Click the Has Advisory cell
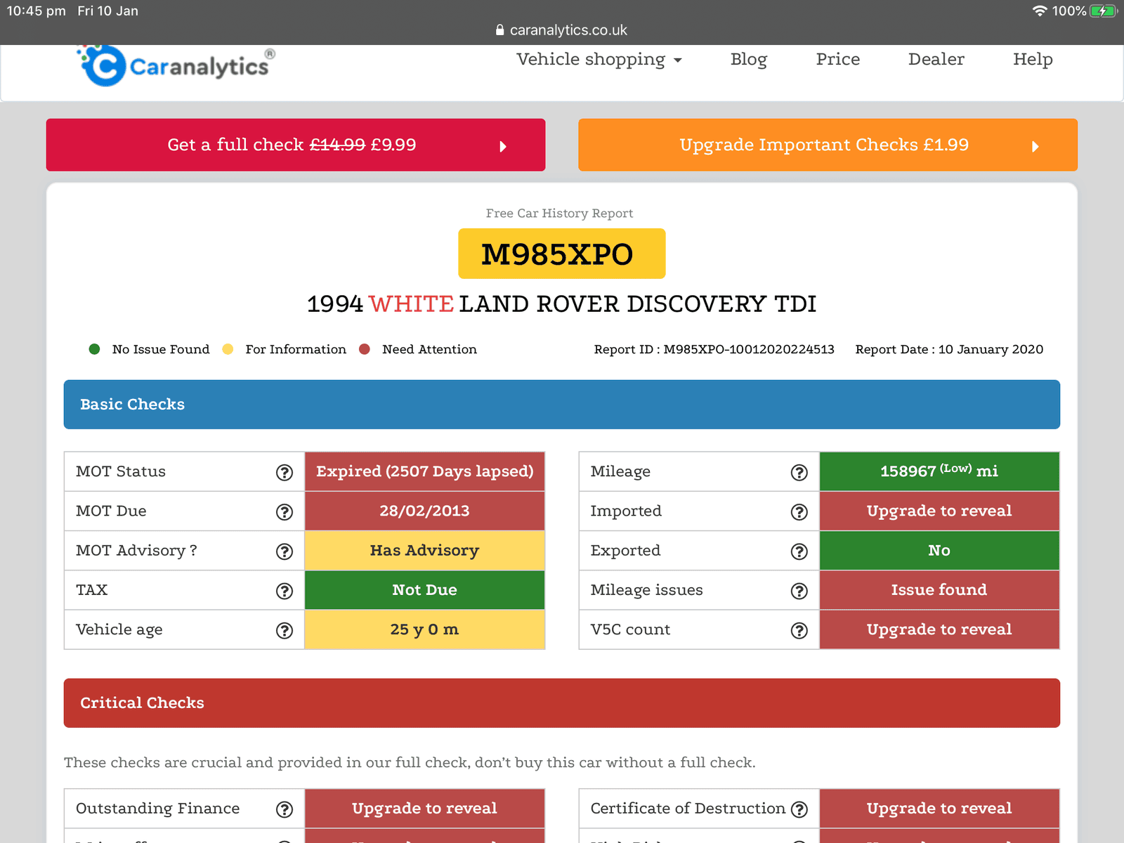This screenshot has width=1124, height=843. click(x=424, y=550)
